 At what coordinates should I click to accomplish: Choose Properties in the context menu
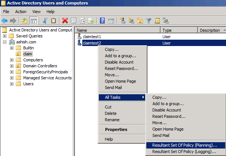point(122,129)
